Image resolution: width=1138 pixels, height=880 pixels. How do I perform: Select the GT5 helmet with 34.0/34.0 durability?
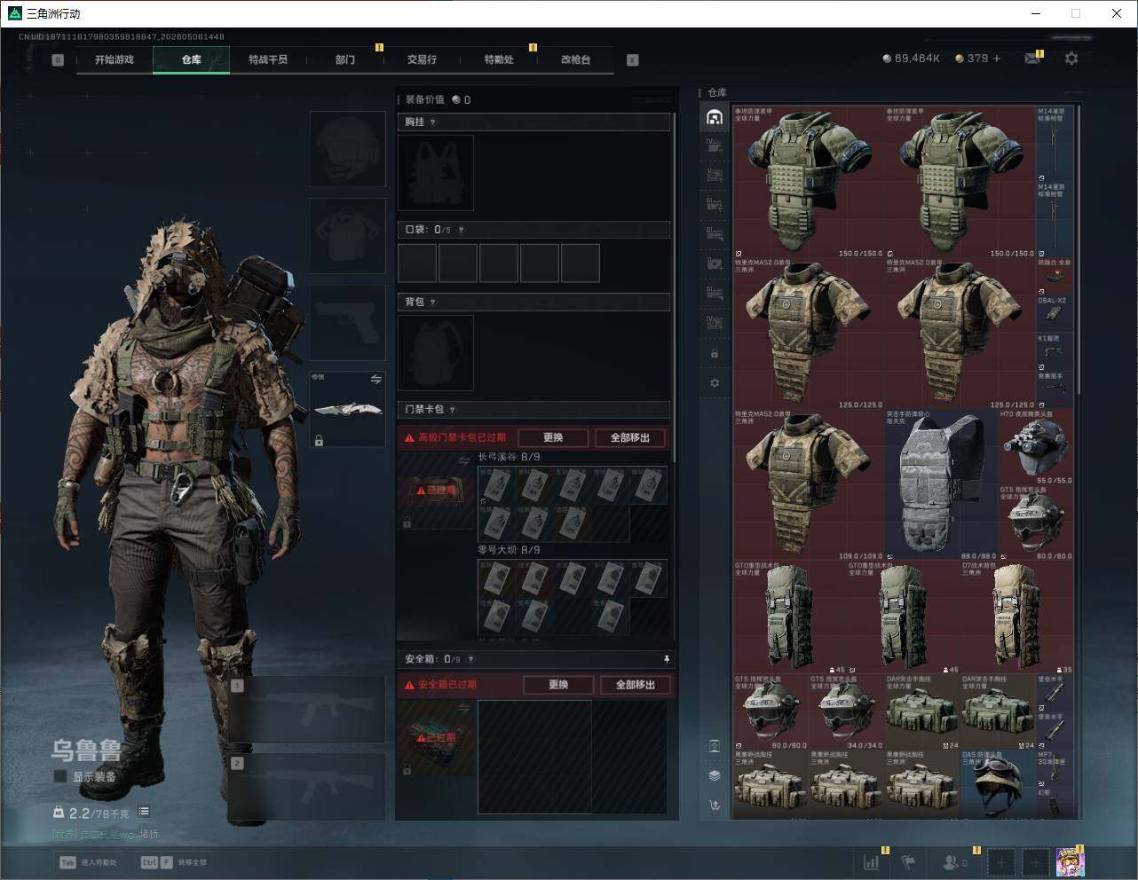(x=846, y=712)
